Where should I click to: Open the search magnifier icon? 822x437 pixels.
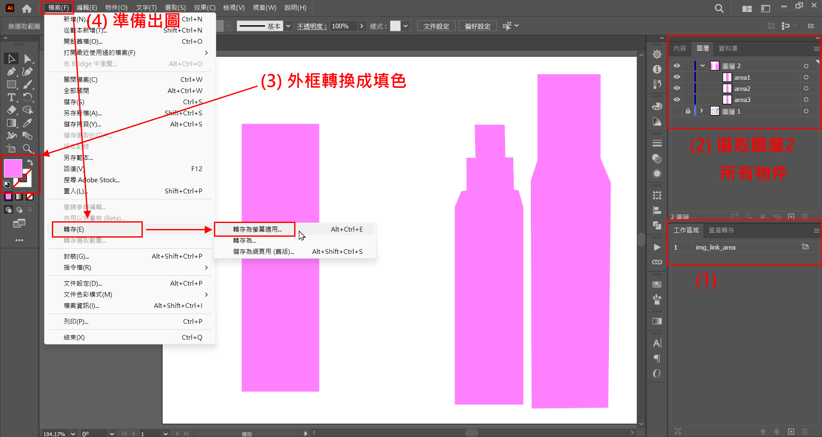pos(719,8)
